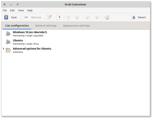The image size is (152, 118).
Task: Open the View menu
Action: (21, 10)
